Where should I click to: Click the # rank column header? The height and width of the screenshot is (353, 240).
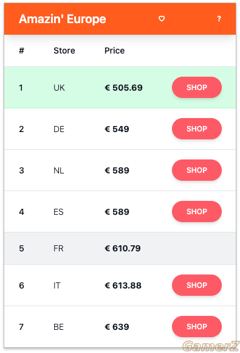coord(21,51)
